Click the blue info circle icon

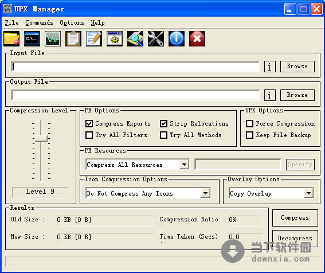pyautogui.click(x=177, y=39)
